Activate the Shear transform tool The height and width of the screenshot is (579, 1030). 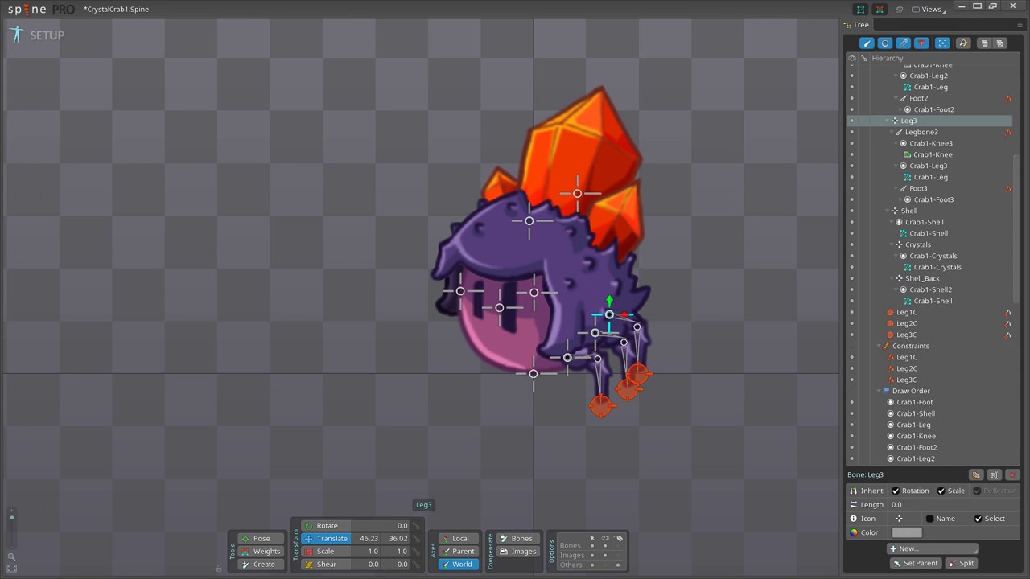click(326, 565)
